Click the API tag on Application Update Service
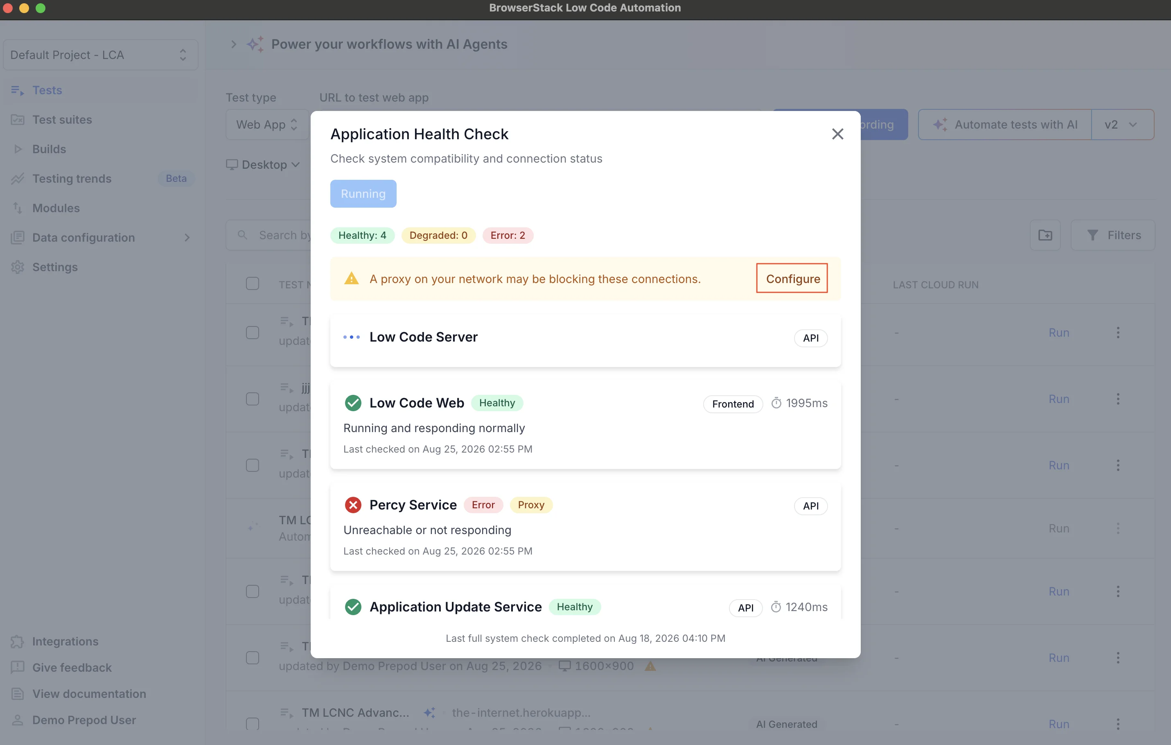Image resolution: width=1171 pixels, height=745 pixels. (745, 608)
